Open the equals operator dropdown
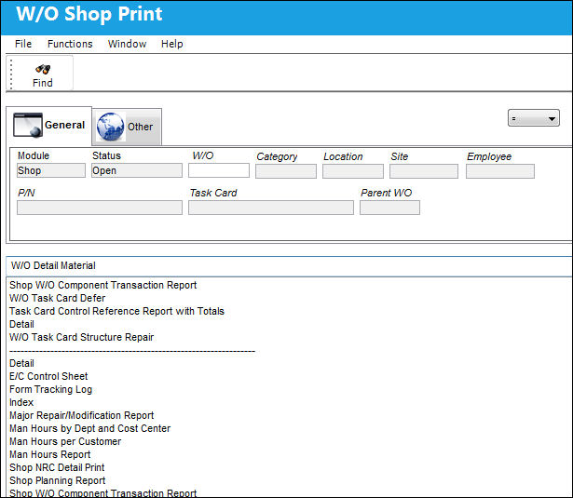The image size is (573, 498). click(534, 118)
